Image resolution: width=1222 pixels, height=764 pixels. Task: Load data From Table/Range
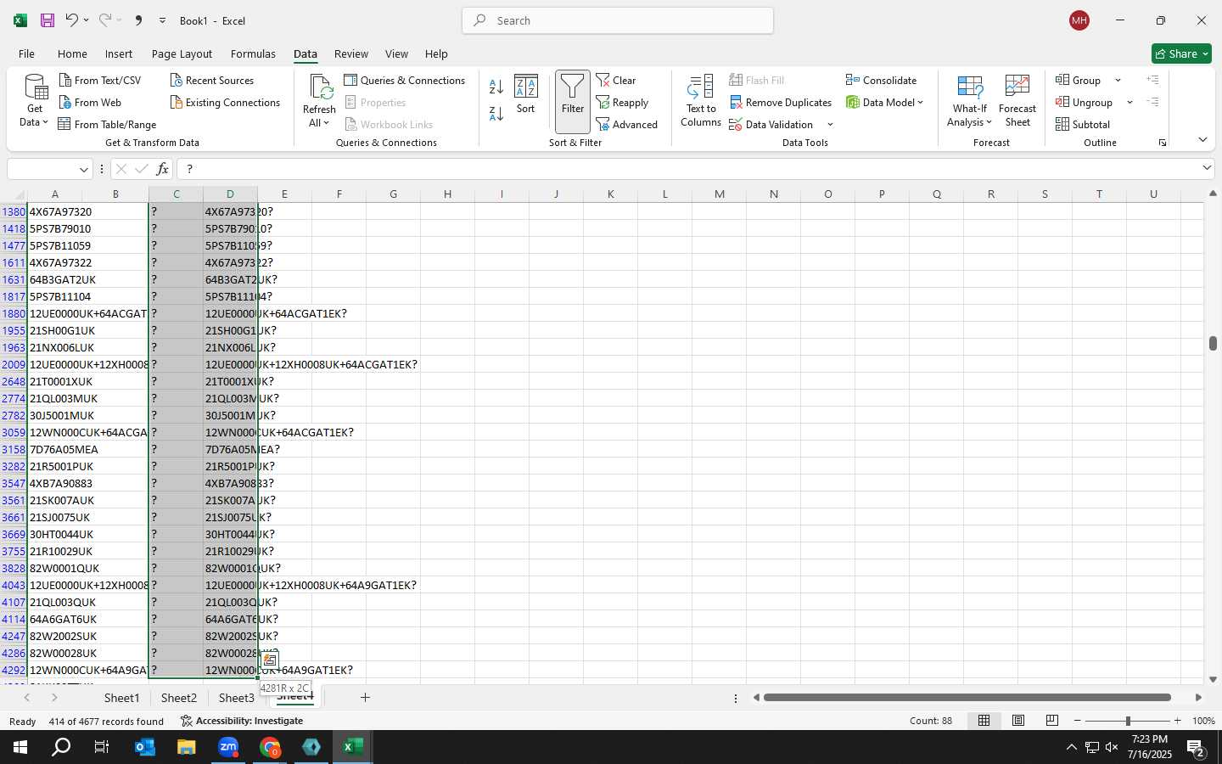coord(108,124)
